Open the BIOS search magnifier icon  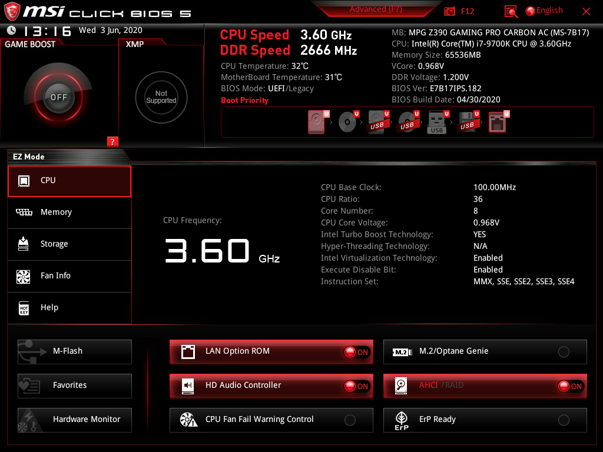[x=511, y=12]
